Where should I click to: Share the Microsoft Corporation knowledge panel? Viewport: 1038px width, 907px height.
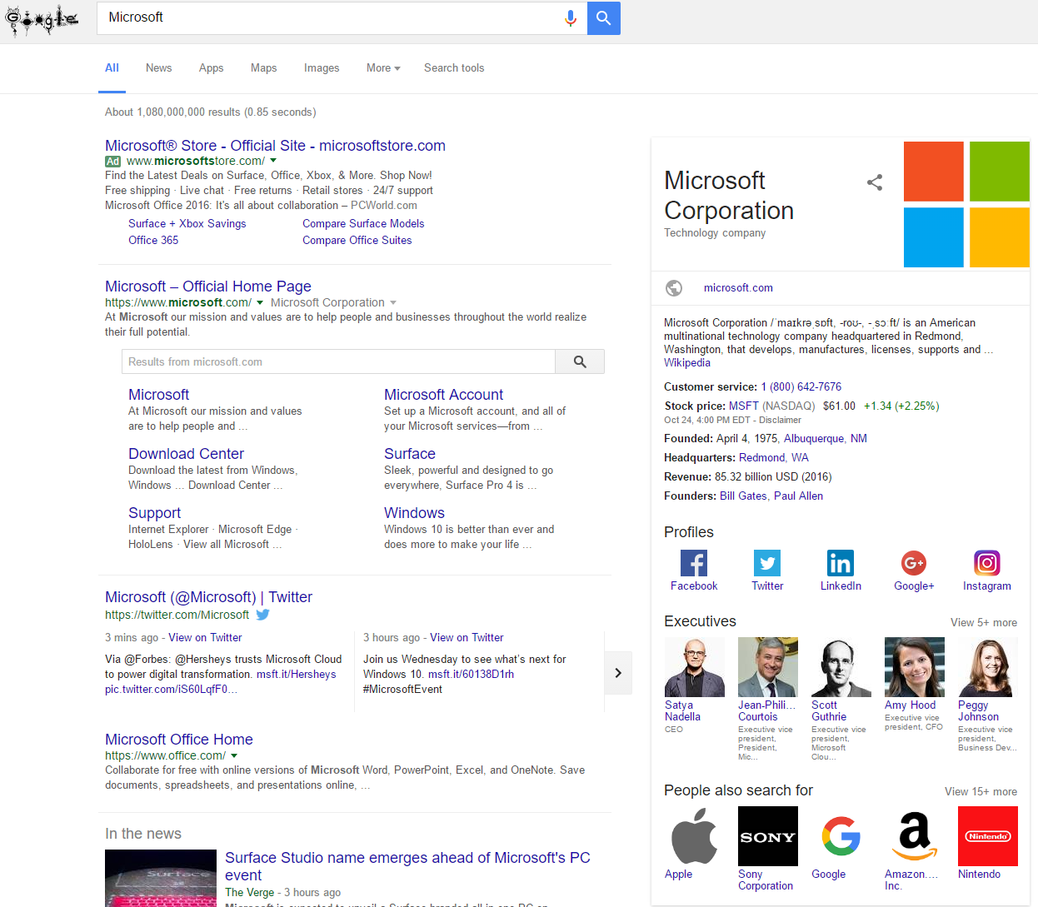(x=874, y=182)
